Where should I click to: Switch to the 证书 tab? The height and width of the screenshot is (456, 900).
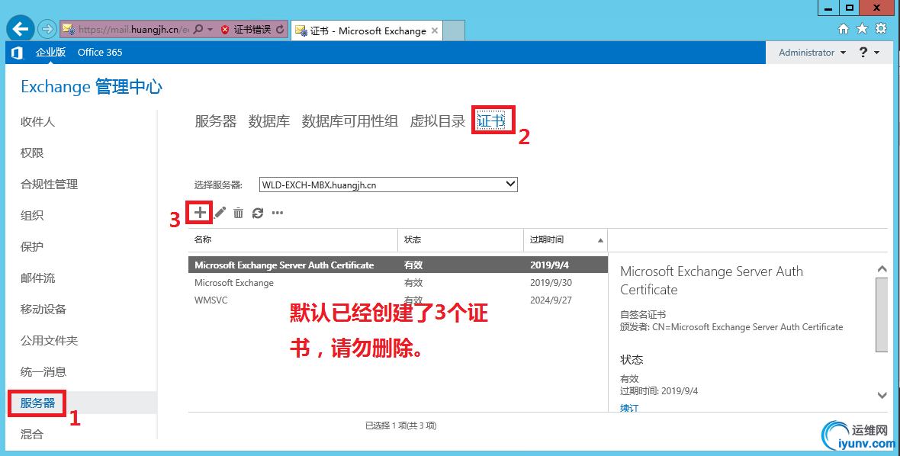tap(491, 121)
